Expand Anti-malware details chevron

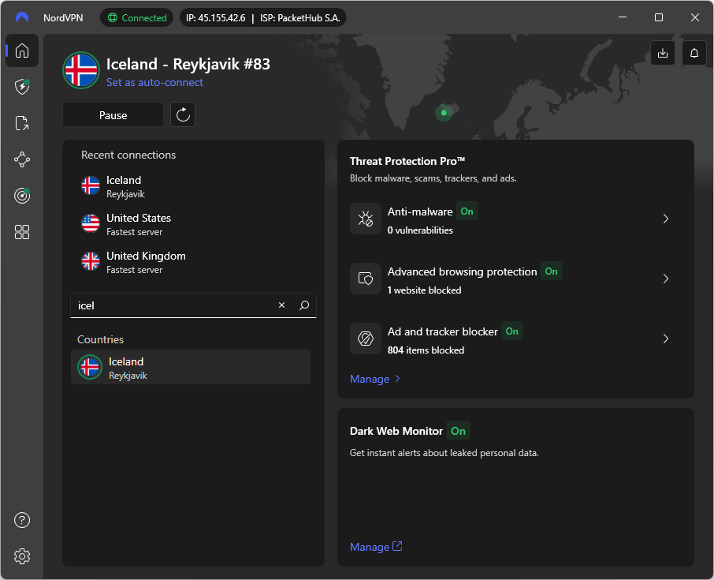pyautogui.click(x=666, y=219)
